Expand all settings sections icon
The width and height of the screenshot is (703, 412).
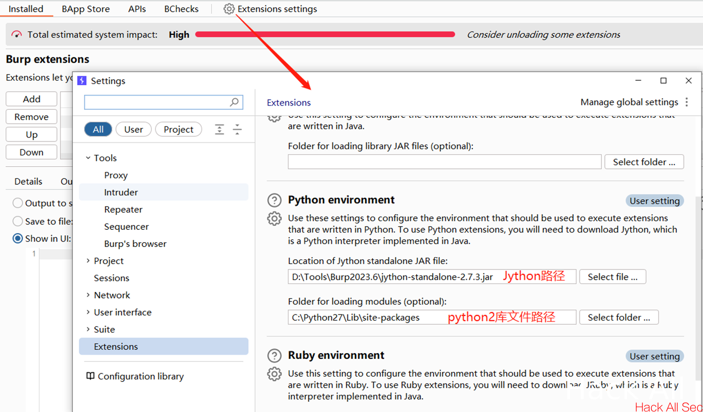point(219,130)
